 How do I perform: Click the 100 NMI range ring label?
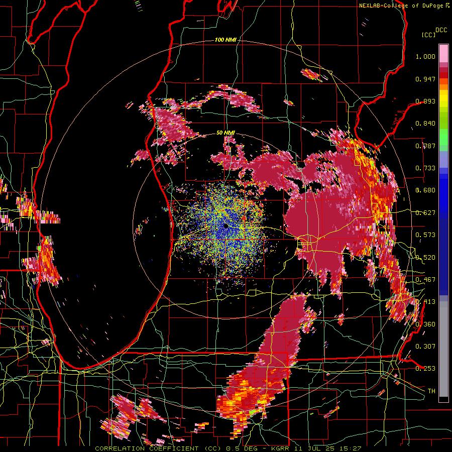[x=225, y=40]
